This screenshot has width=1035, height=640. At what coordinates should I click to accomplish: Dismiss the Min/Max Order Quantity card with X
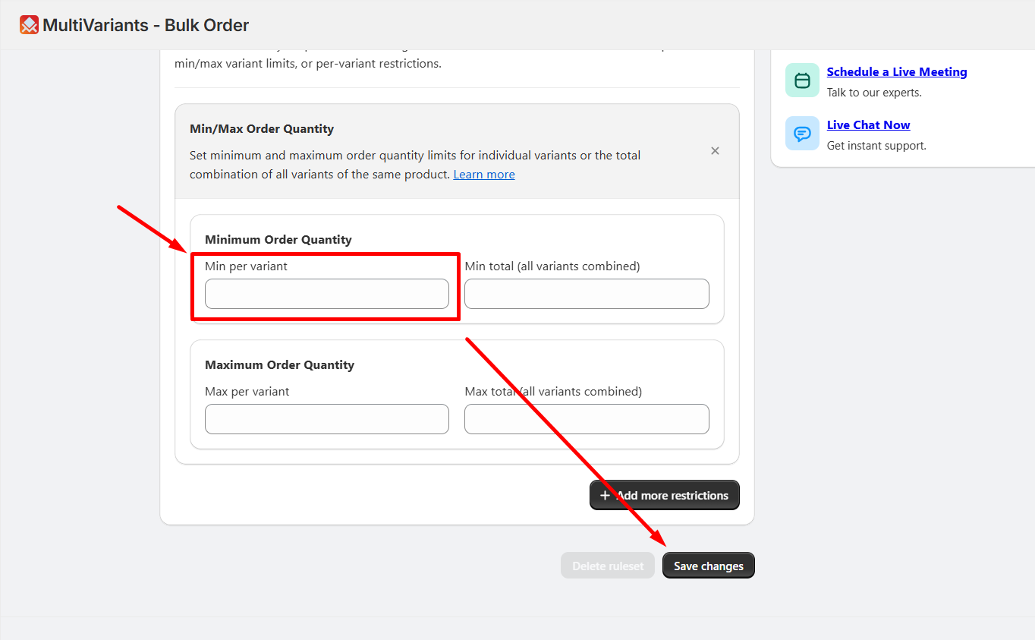[x=715, y=151]
